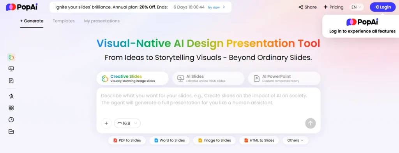Viewport: 399px width, 153px height.
Task: Choose PDF to Slides
Action: point(127,140)
